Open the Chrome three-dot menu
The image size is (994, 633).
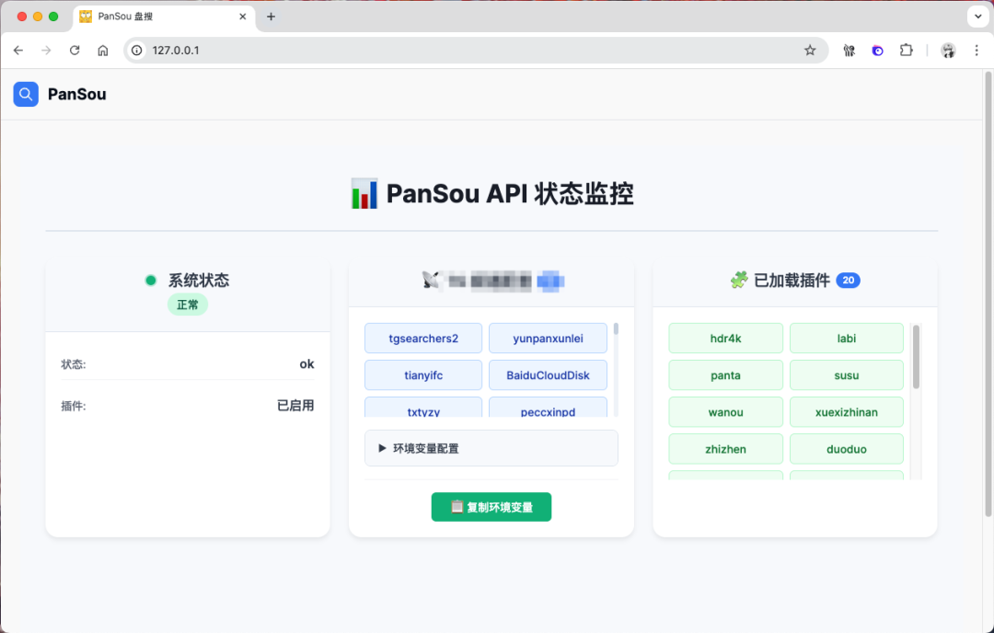[976, 51]
